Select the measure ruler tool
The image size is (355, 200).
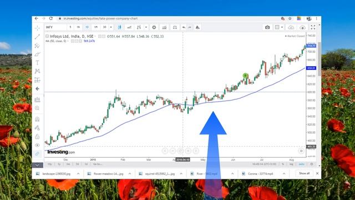coord(37,99)
